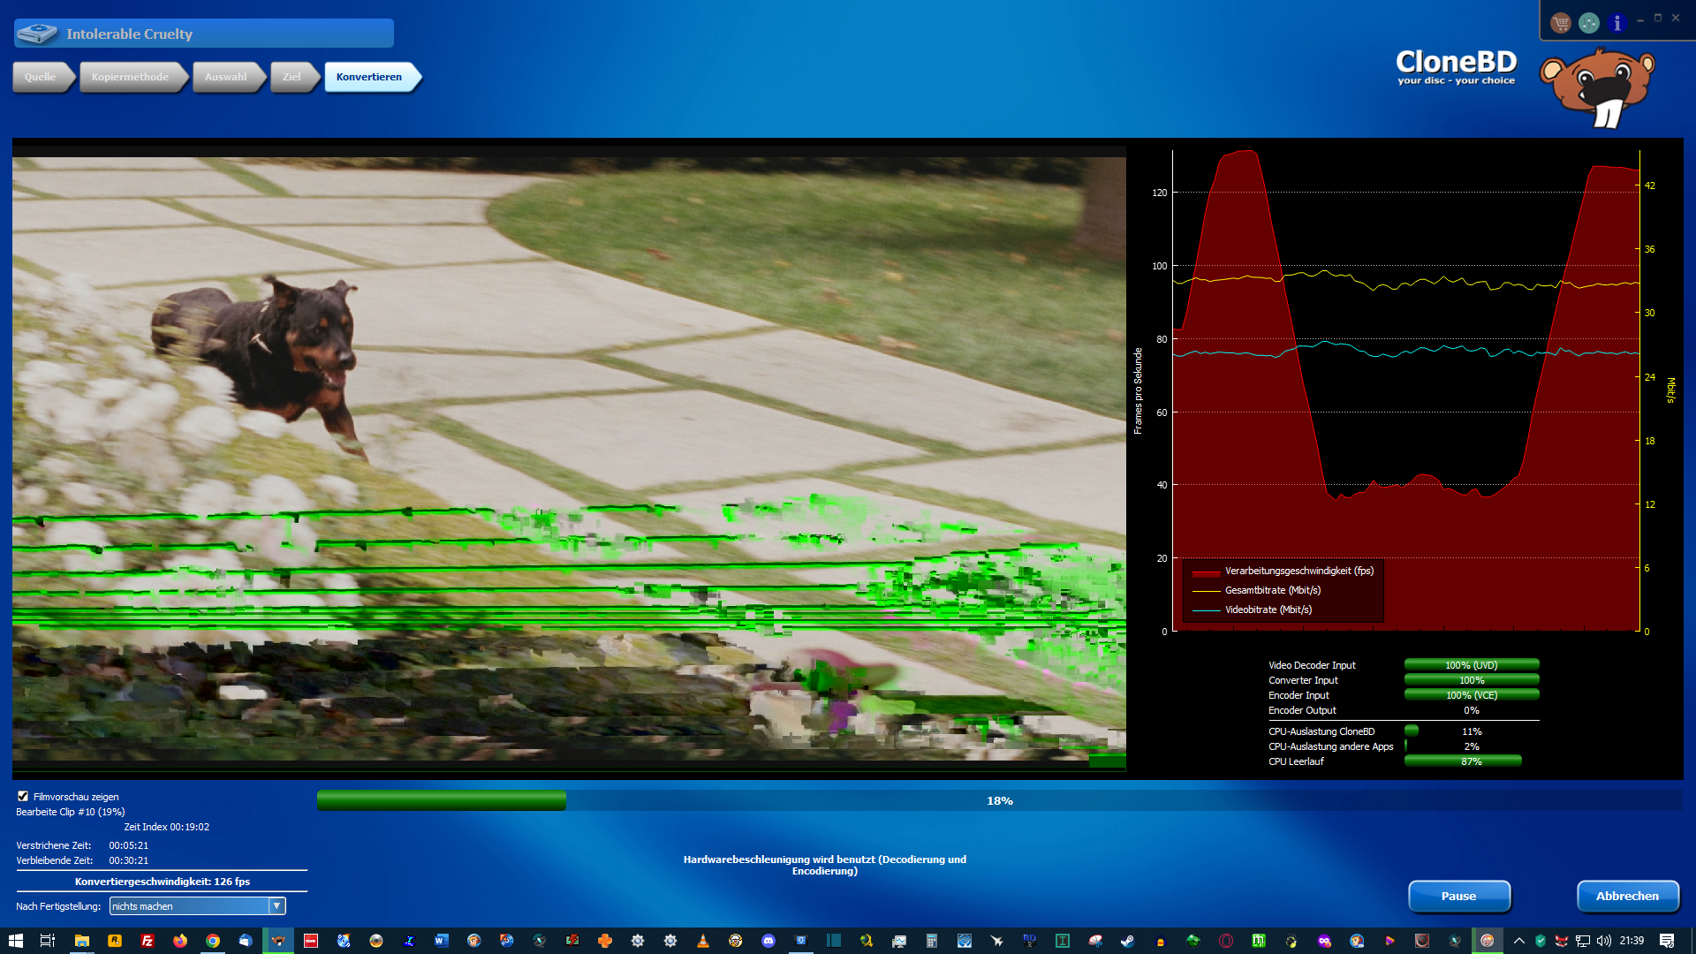Open the settings sliders icon
Viewport: 1696px width, 954px height.
point(1588,23)
